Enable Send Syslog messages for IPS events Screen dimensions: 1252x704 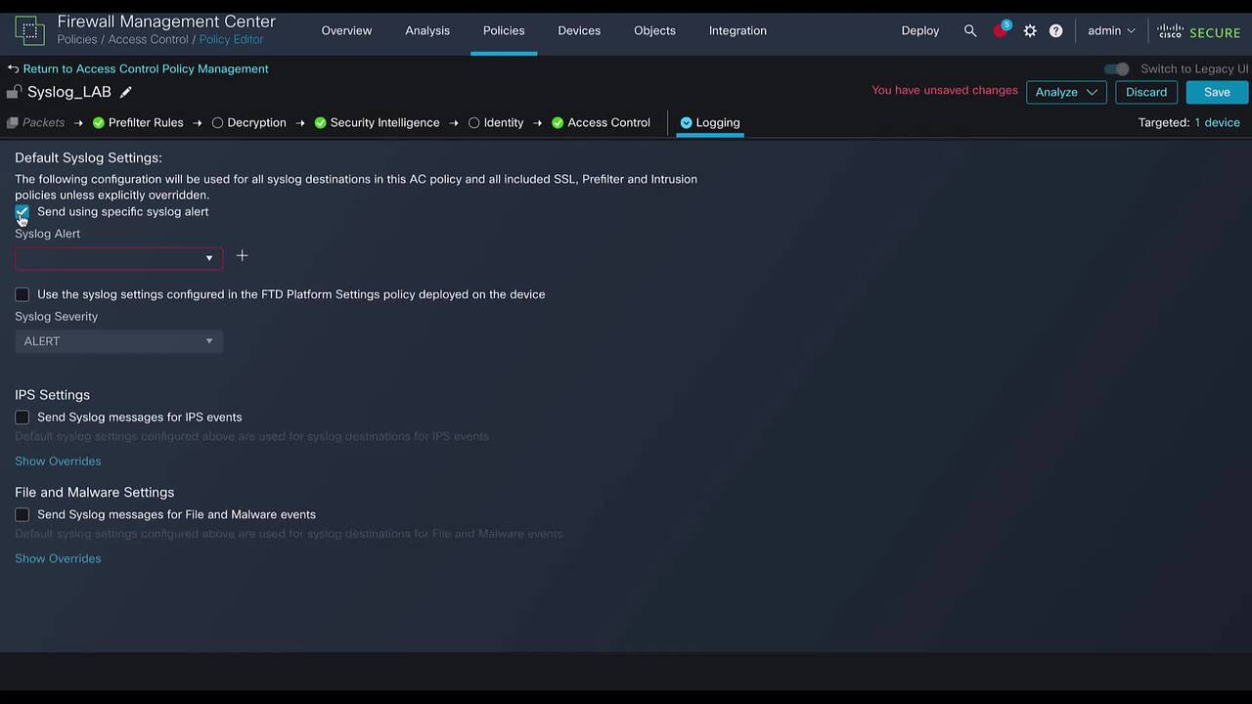(22, 418)
